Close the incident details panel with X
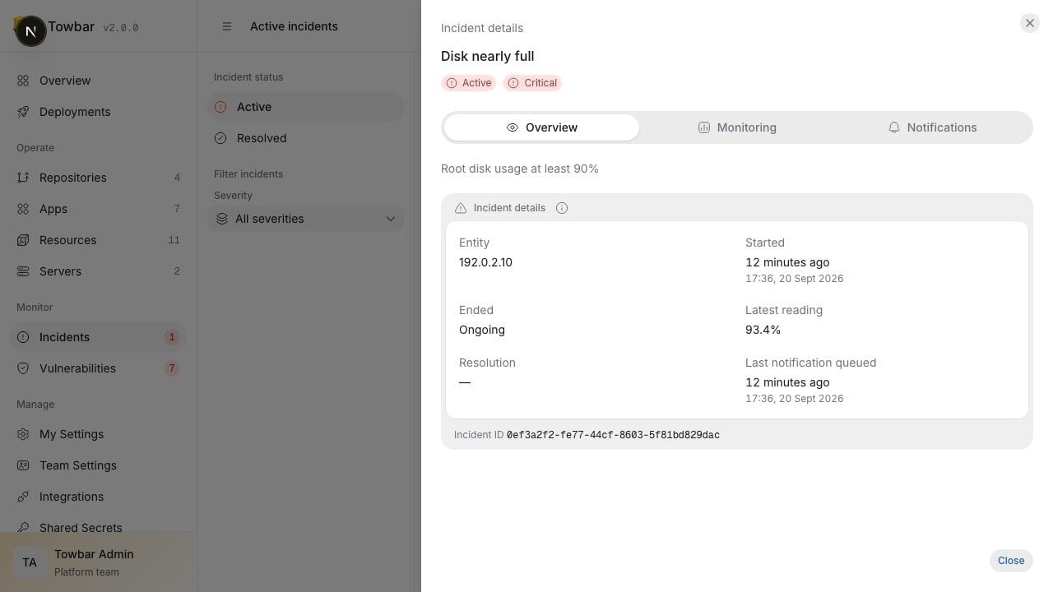This screenshot has width=1053, height=592. (x=1029, y=23)
